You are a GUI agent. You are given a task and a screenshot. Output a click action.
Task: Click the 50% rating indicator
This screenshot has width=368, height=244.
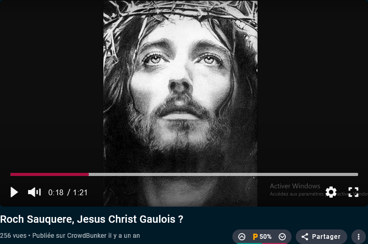[262, 237]
